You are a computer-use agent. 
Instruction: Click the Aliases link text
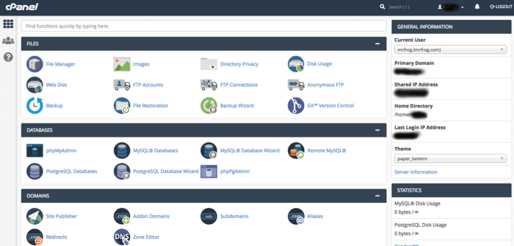click(x=315, y=216)
